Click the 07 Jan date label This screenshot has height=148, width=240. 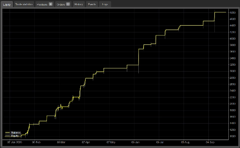tap(15, 142)
